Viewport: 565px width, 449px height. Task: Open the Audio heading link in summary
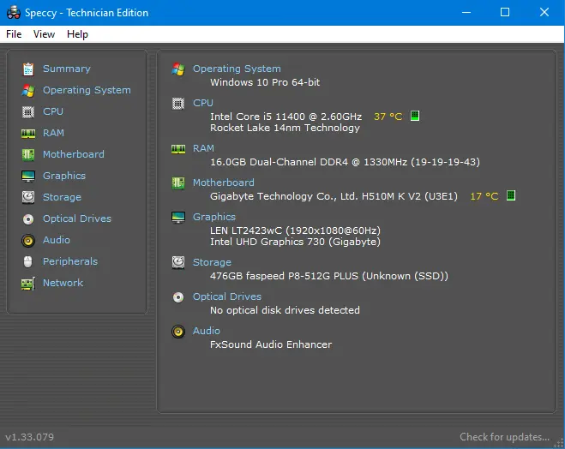(x=206, y=331)
